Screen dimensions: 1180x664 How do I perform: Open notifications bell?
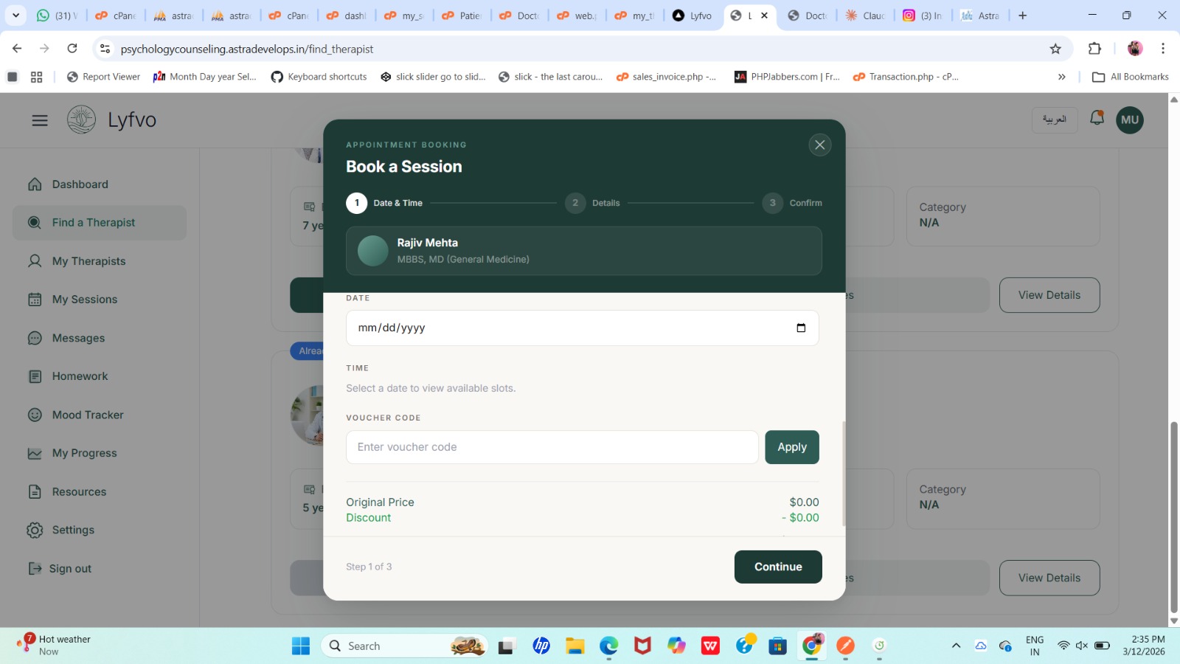coord(1097,119)
